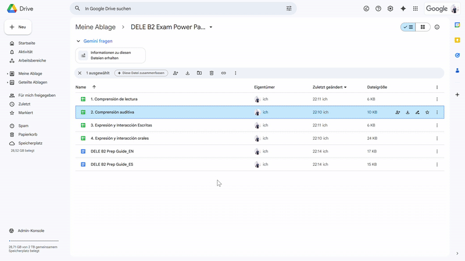Open the Google account avatar
Image resolution: width=465 pixels, height=261 pixels.
coord(455,9)
